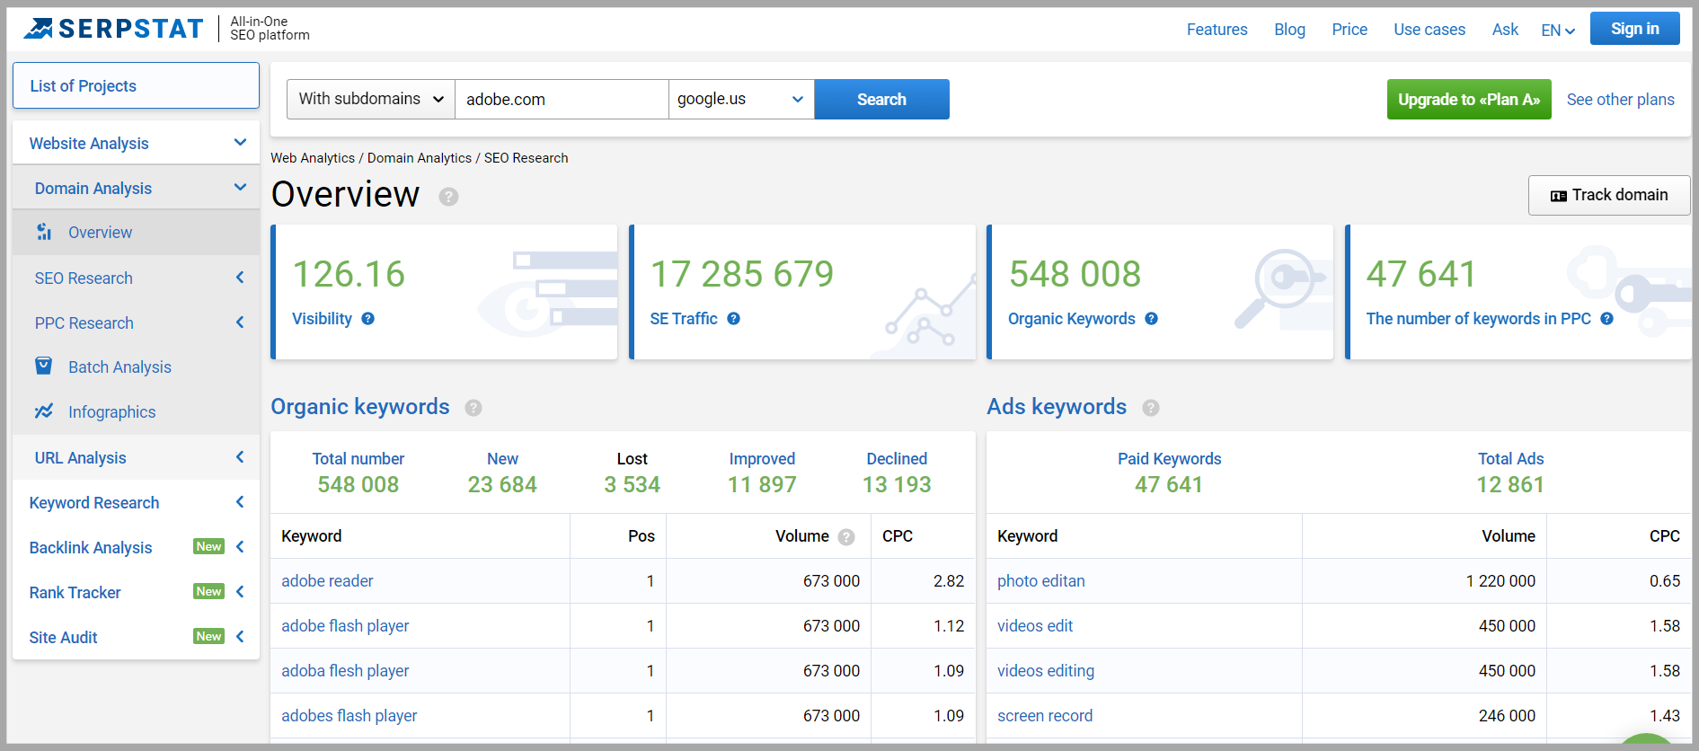Screen dimensions: 1699x751
Task: Click the Overview sidebar chart icon
Action: click(x=44, y=232)
